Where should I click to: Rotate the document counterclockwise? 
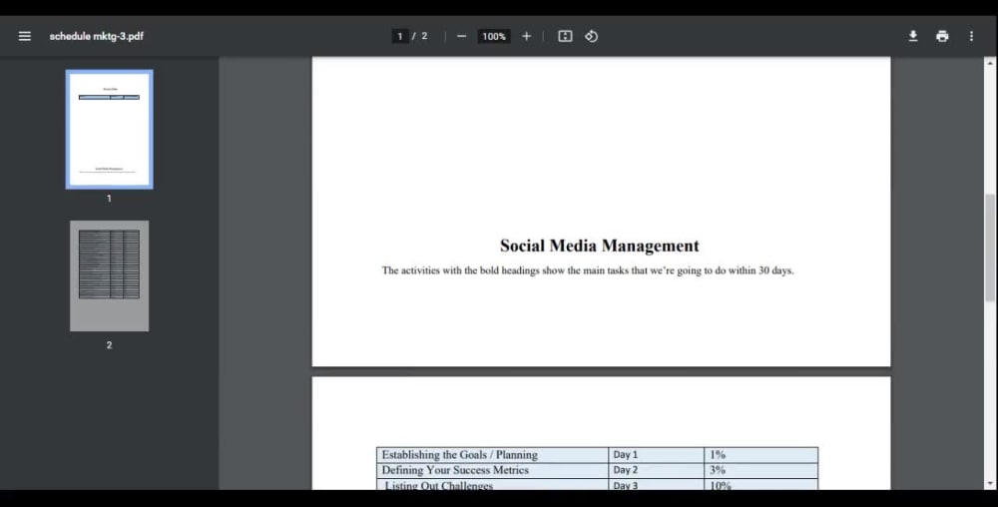pos(591,36)
